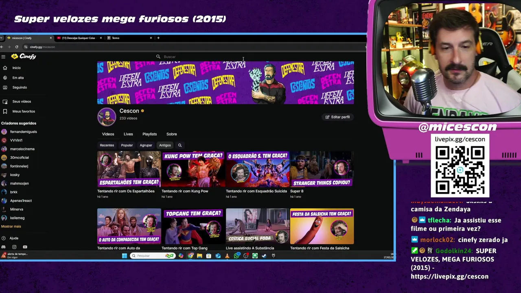Open the hamburger menu beside the Cinefy logo
The image size is (521, 293).
click(x=3, y=57)
